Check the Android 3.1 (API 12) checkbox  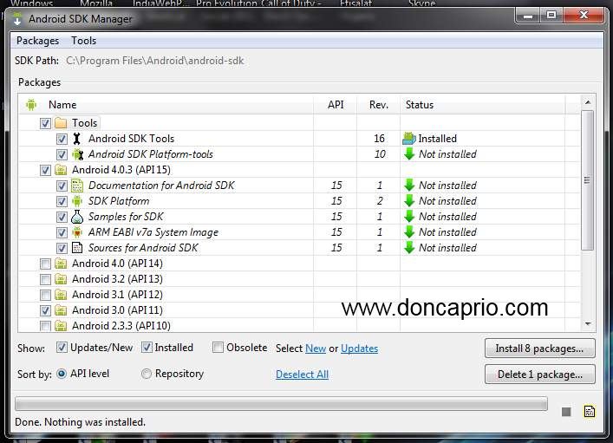click(45, 296)
